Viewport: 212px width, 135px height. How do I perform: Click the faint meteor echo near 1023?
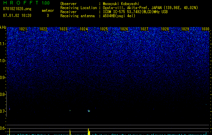70,110
